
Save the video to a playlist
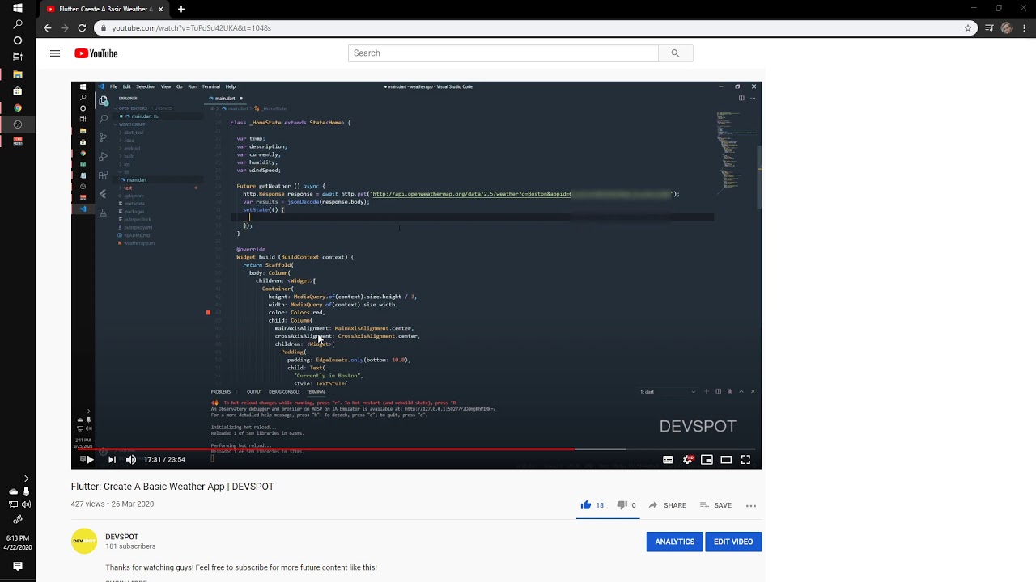pyautogui.click(x=715, y=505)
